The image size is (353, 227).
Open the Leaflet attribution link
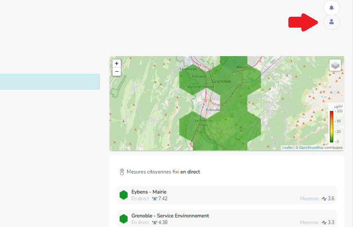click(x=288, y=147)
